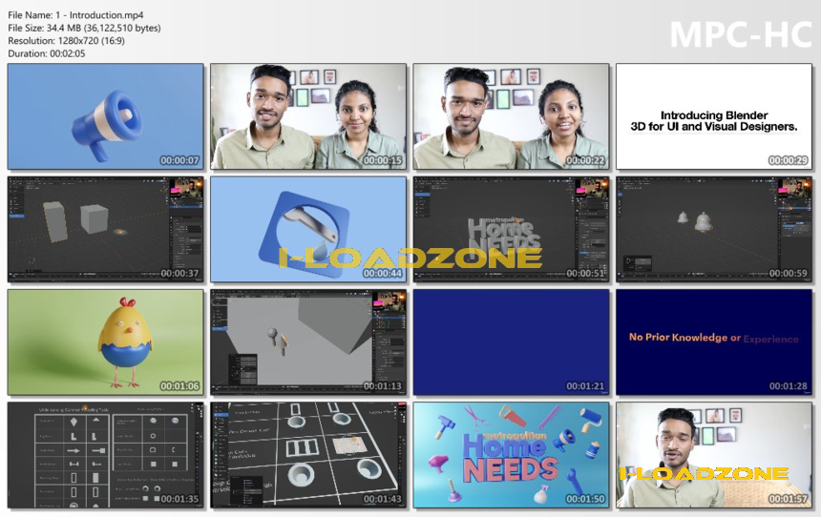This screenshot has width=821, height=517.
Task: Click the single presenter thumbnail at 00:01:57
Action: [x=714, y=455]
